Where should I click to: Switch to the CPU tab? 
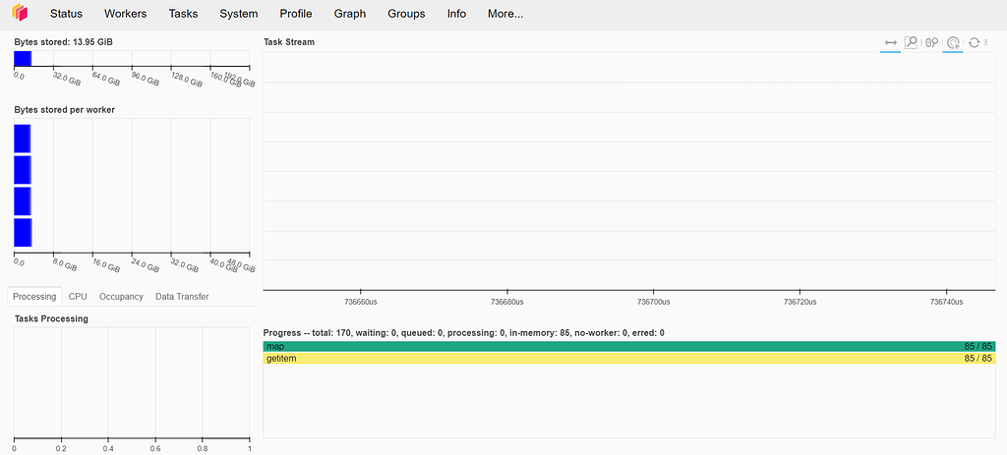pyautogui.click(x=78, y=297)
